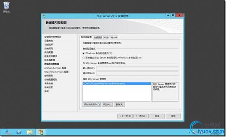Click the SQL Server setup title bar icon

[x=44, y=16]
